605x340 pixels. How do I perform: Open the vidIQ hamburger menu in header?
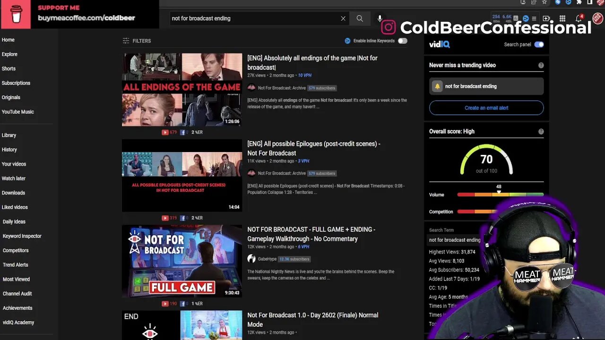tap(534, 18)
